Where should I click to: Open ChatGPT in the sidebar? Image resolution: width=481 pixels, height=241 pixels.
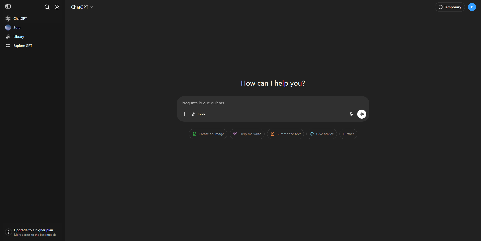(x=20, y=19)
